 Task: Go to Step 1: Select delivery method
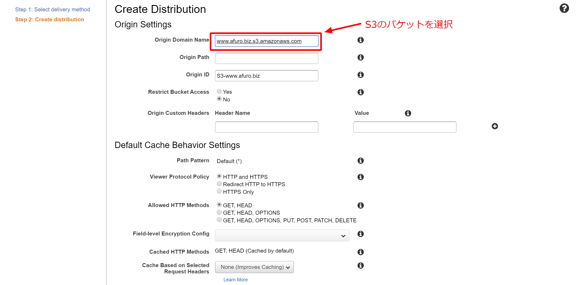click(x=53, y=9)
